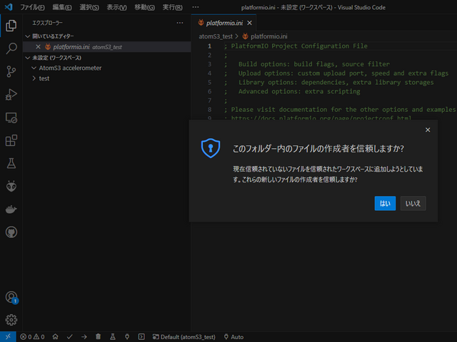Click atomS3_test breadcrumb segment

click(216, 36)
